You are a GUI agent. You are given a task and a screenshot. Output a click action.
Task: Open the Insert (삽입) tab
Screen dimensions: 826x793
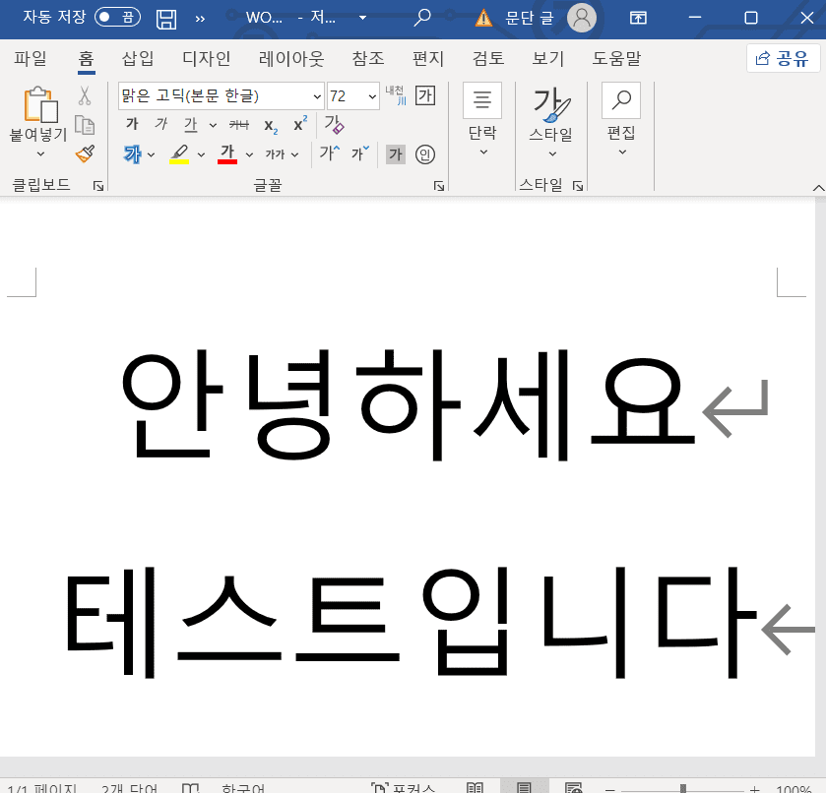click(138, 58)
